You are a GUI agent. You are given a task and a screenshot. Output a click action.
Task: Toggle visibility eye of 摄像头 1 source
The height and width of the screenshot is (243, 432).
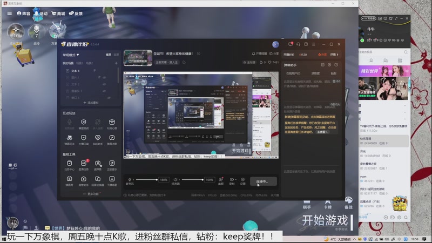[105, 91]
